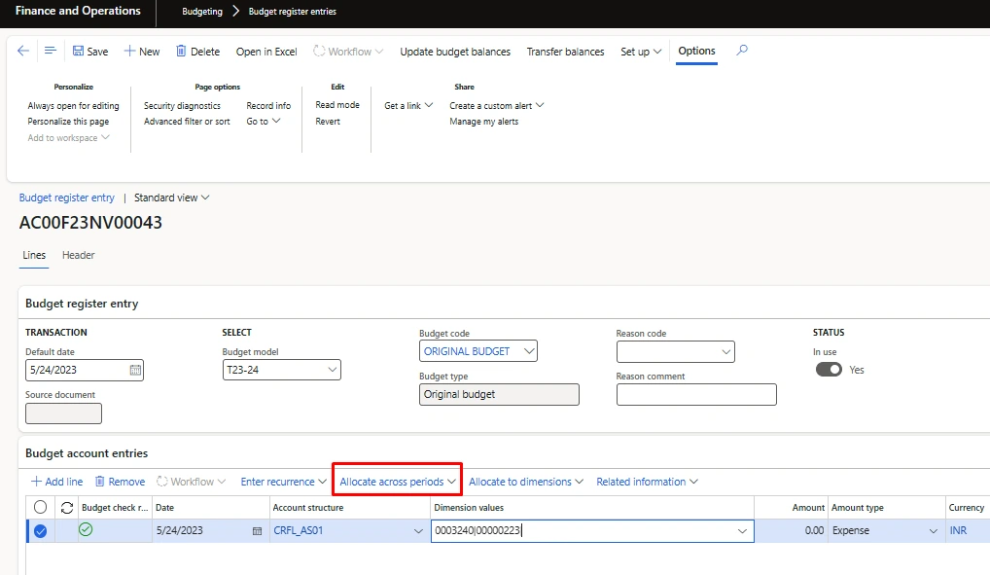Click the Date column header
This screenshot has height=575, width=990.
164,508
